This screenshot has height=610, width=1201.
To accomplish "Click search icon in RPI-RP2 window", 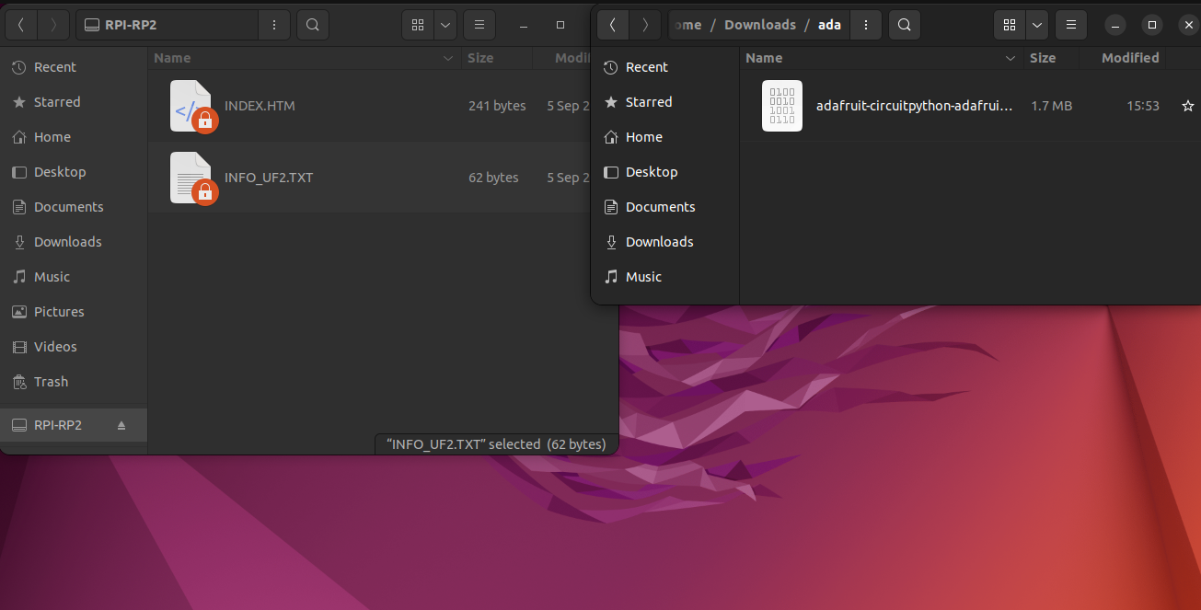I will click(x=313, y=25).
